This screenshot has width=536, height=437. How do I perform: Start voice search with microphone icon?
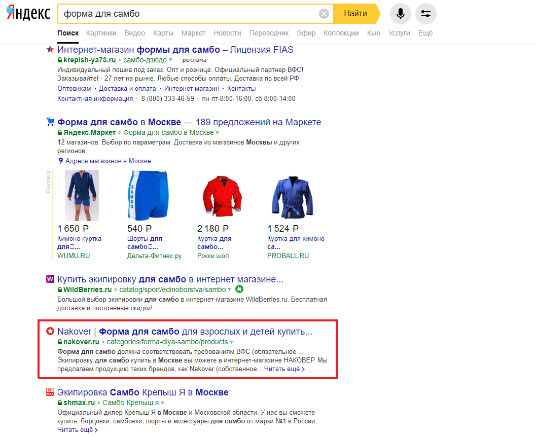click(400, 14)
